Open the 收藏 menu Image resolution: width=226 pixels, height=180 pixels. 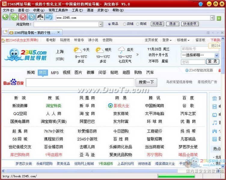38,10
